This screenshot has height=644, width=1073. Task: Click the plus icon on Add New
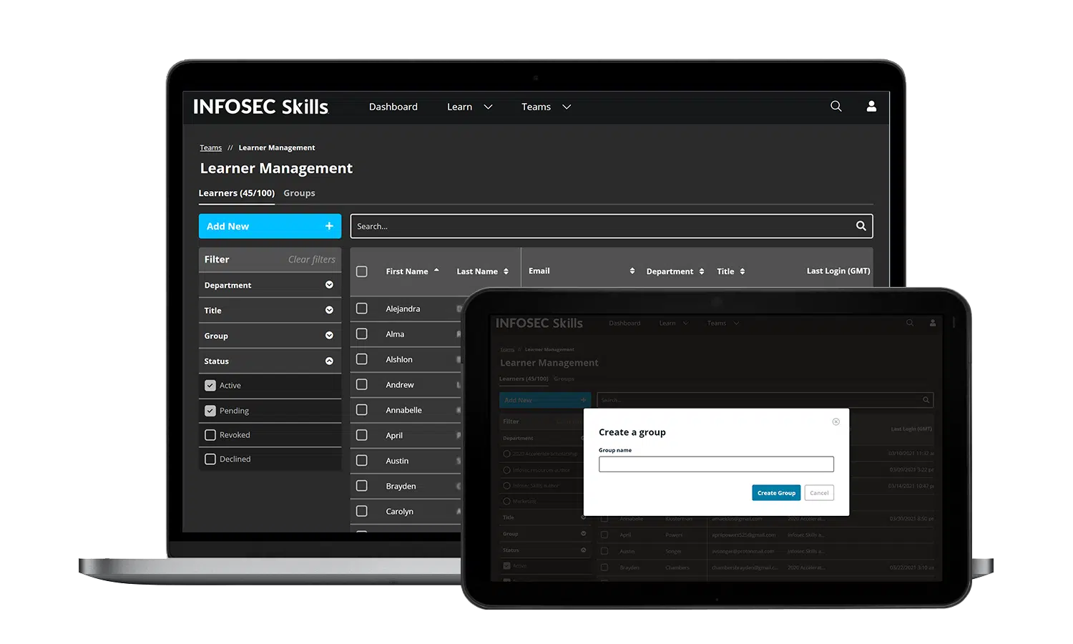tap(329, 226)
